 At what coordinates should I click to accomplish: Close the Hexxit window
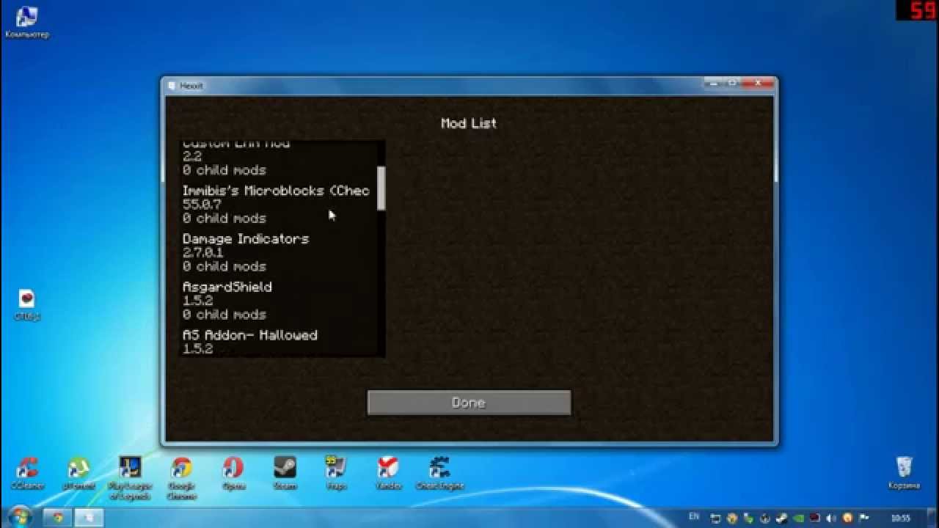[759, 83]
